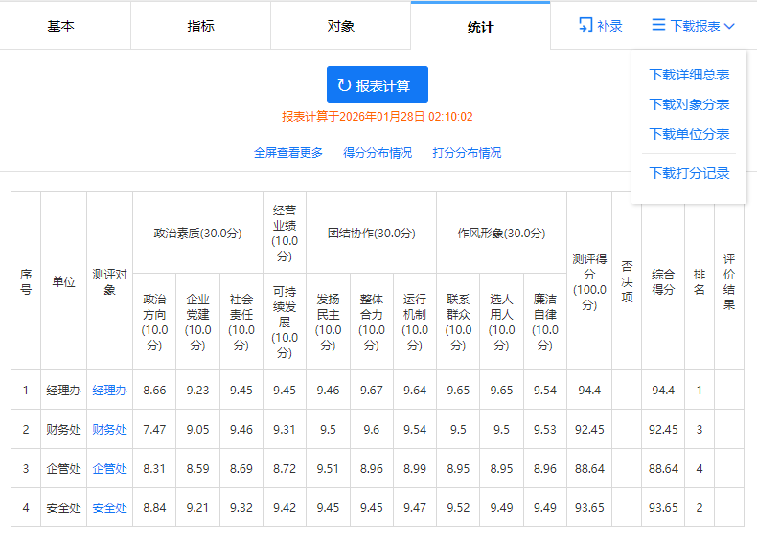Image resolution: width=757 pixels, height=536 pixels.
Task: Click the 综合得分 column header
Action: point(663,281)
